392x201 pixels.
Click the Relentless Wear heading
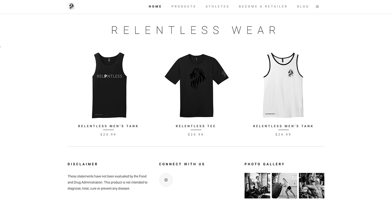click(195, 30)
